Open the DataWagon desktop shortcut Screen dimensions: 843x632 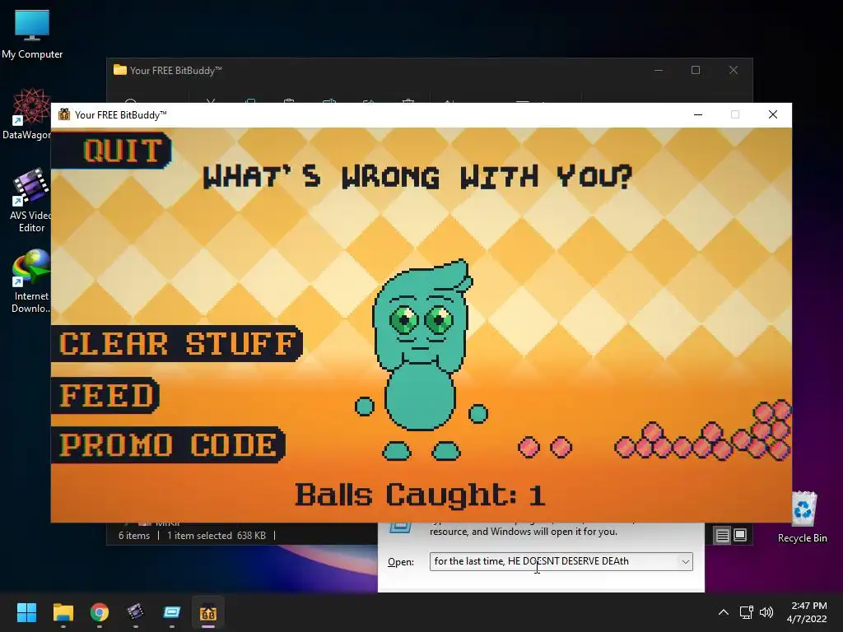[x=28, y=115]
